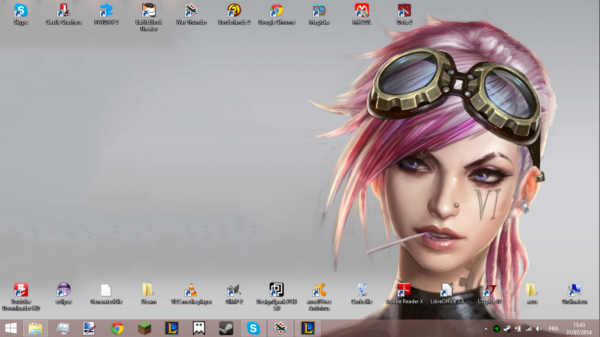Screen dimensions: 600x337
Task: Select the Castle Crashers shortcut
Action: [64, 14]
